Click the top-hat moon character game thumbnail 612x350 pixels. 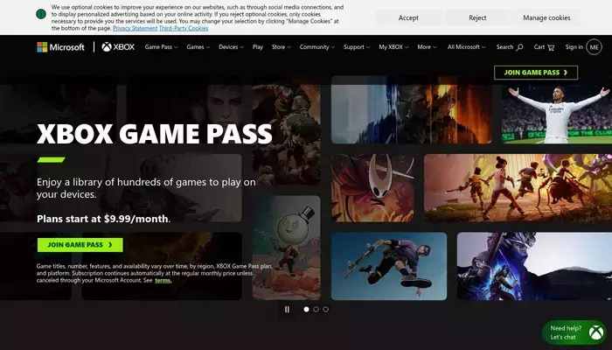287,248
